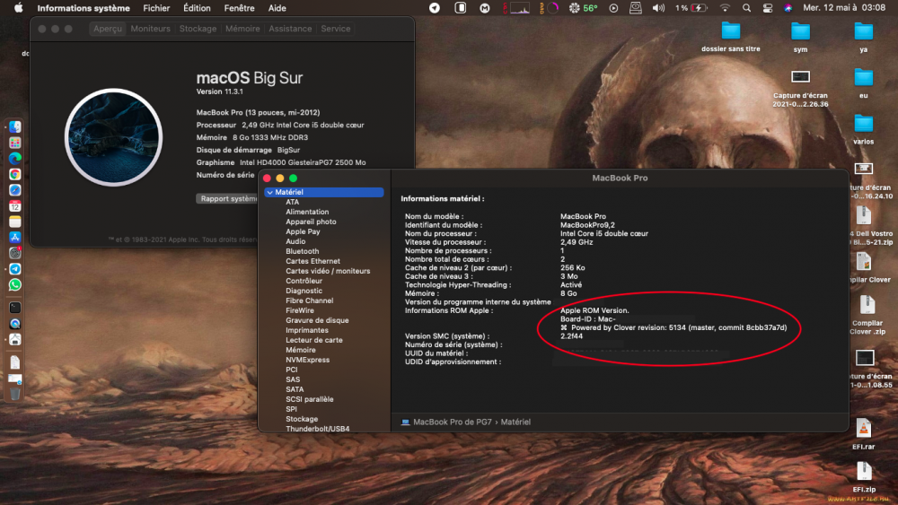The height and width of the screenshot is (505, 898).
Task: Click the Telegram menu bar status icon
Action: [x=435, y=8]
